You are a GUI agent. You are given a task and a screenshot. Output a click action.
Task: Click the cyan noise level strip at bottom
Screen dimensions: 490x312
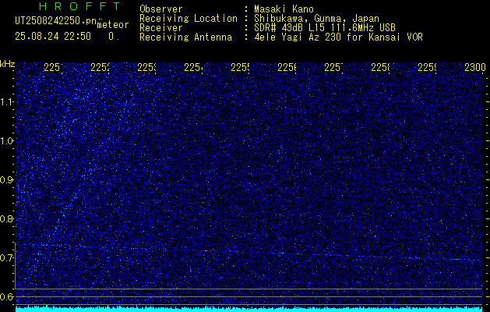point(249,310)
